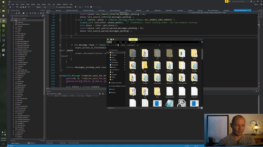Image resolution: width=263 pixels, height=147 pixels.
Task: Open the File menu in Visual Studio
Action: (x=9, y=4)
